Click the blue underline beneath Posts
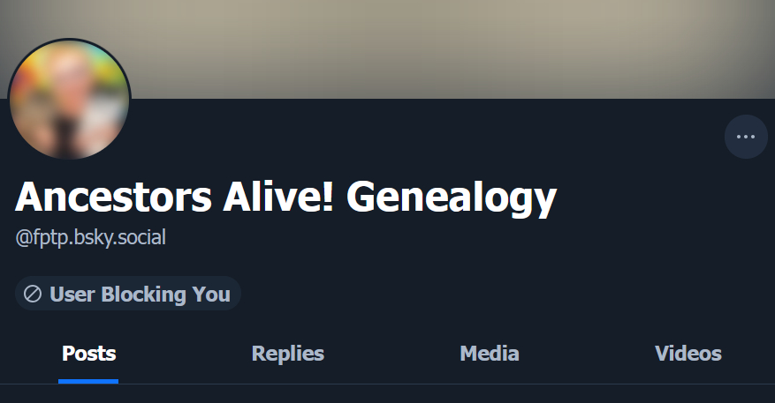 pyautogui.click(x=88, y=381)
